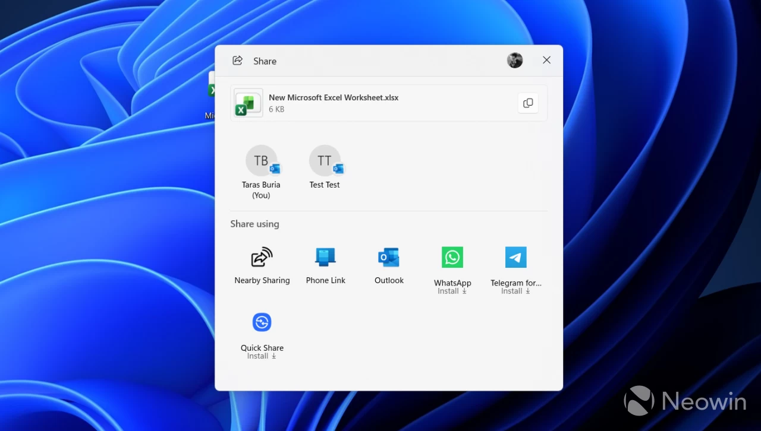Select the Quick Share icon

pyautogui.click(x=262, y=322)
